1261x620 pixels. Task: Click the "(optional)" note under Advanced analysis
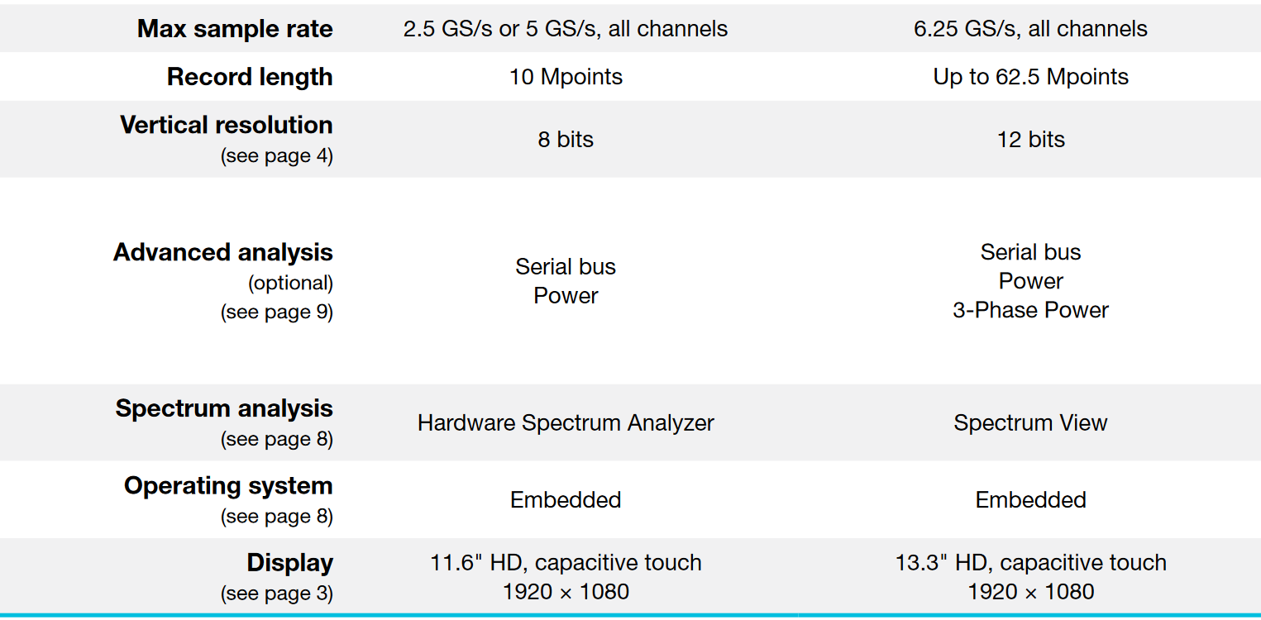point(291,284)
